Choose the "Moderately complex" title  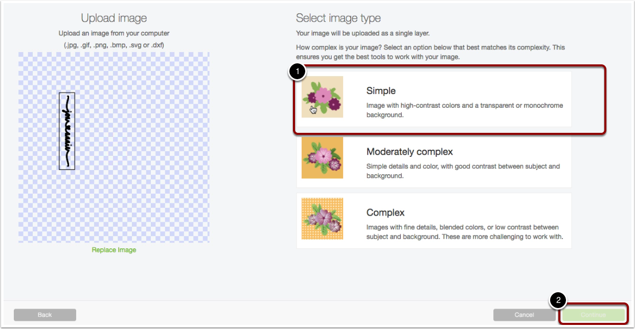[410, 152]
